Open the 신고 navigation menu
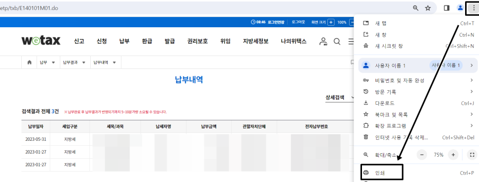 pos(79,41)
